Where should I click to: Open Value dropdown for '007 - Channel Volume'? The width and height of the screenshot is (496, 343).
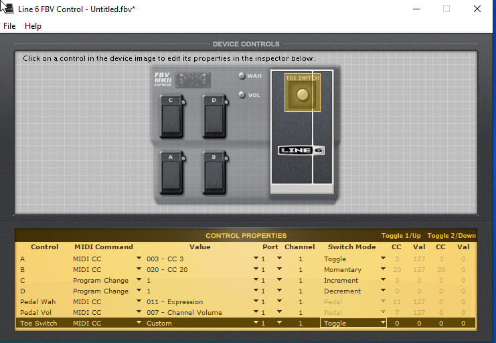256,312
